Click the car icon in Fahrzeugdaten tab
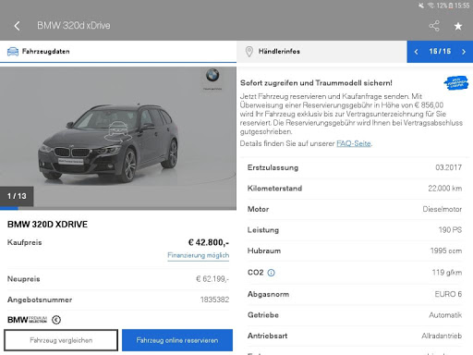 click(x=13, y=52)
